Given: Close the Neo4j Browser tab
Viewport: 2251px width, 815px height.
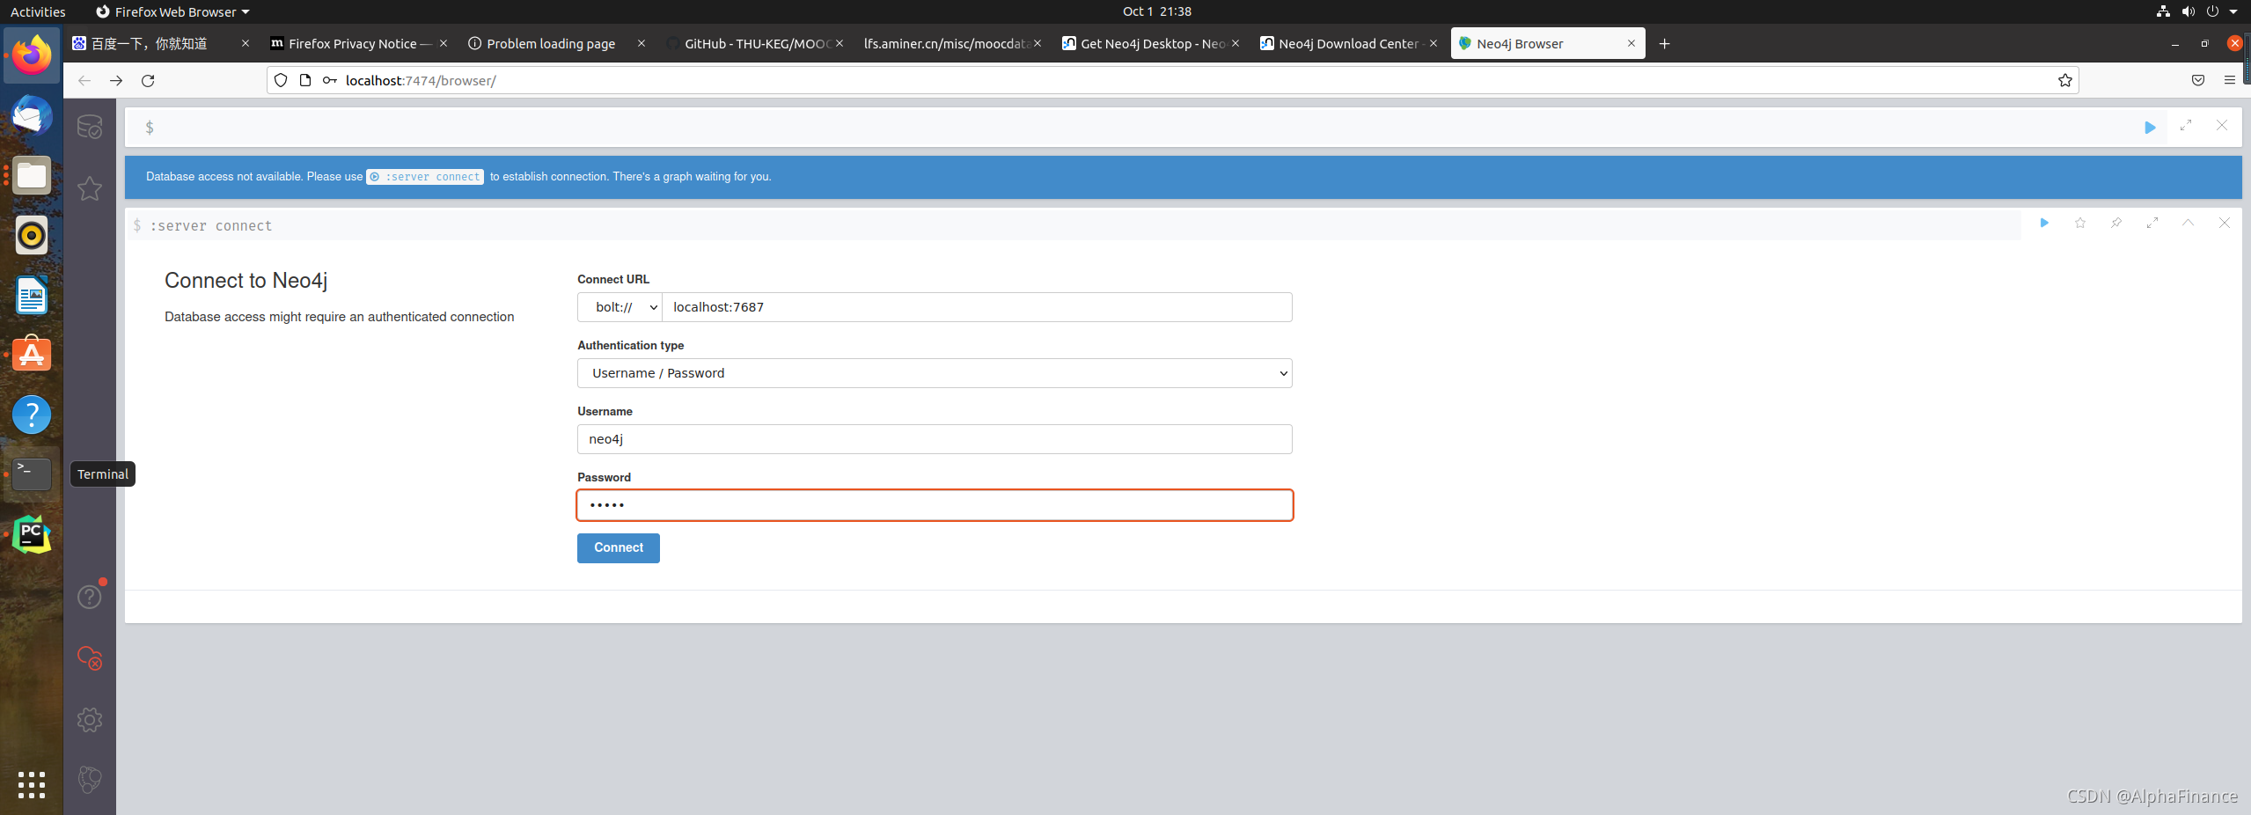Looking at the screenshot, I should point(1631,43).
